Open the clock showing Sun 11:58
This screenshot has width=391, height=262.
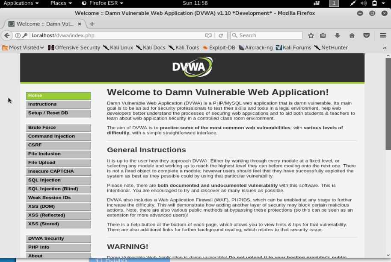(195, 3)
